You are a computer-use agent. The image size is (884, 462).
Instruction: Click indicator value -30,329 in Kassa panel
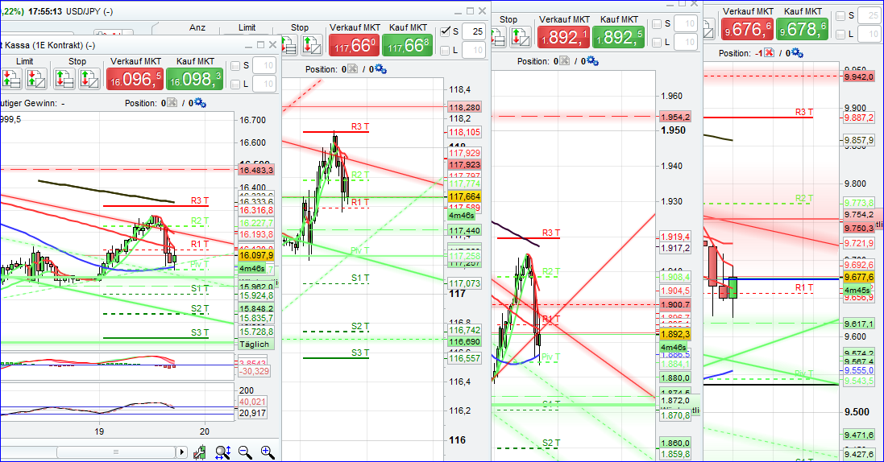click(x=254, y=371)
